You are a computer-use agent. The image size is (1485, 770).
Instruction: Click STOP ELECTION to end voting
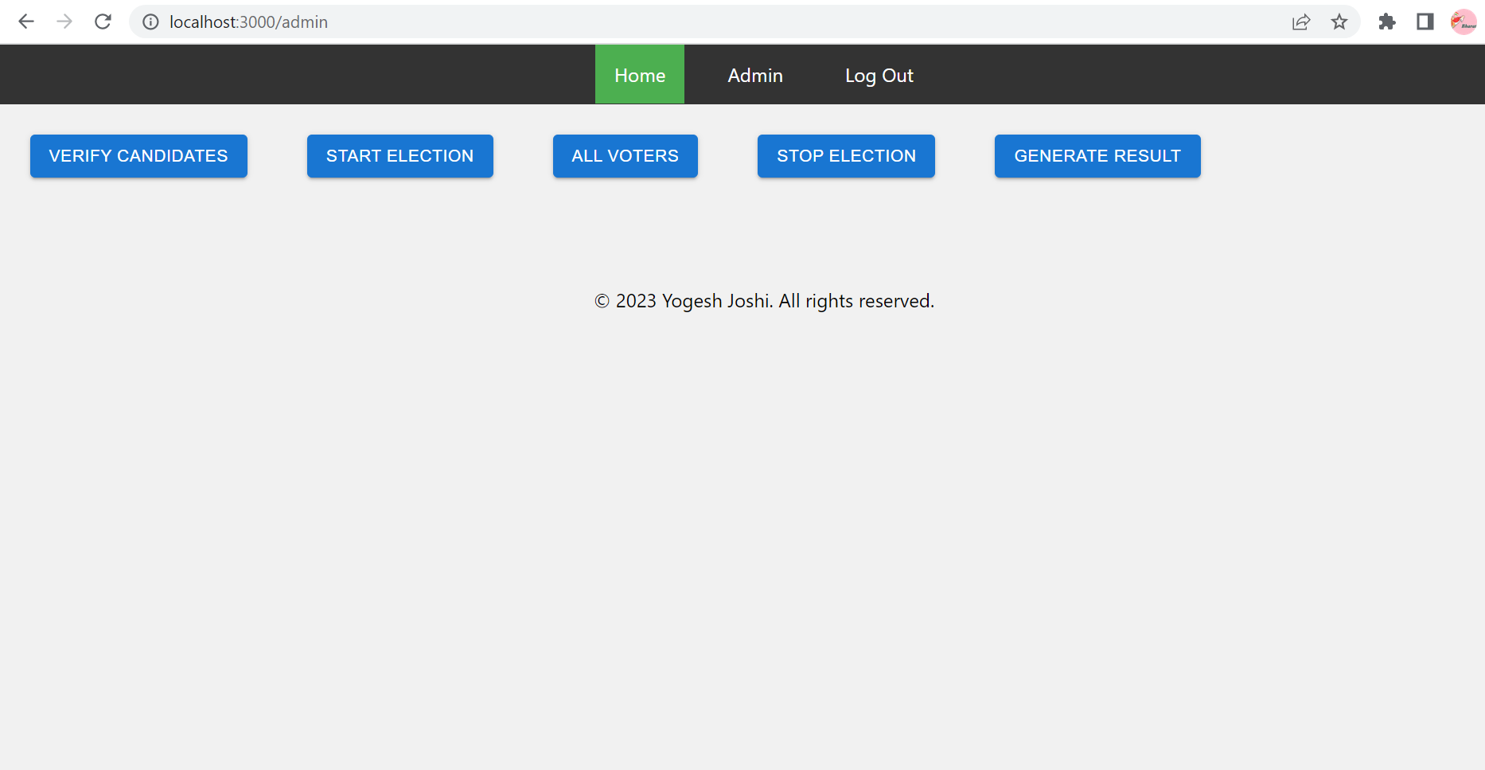point(846,156)
